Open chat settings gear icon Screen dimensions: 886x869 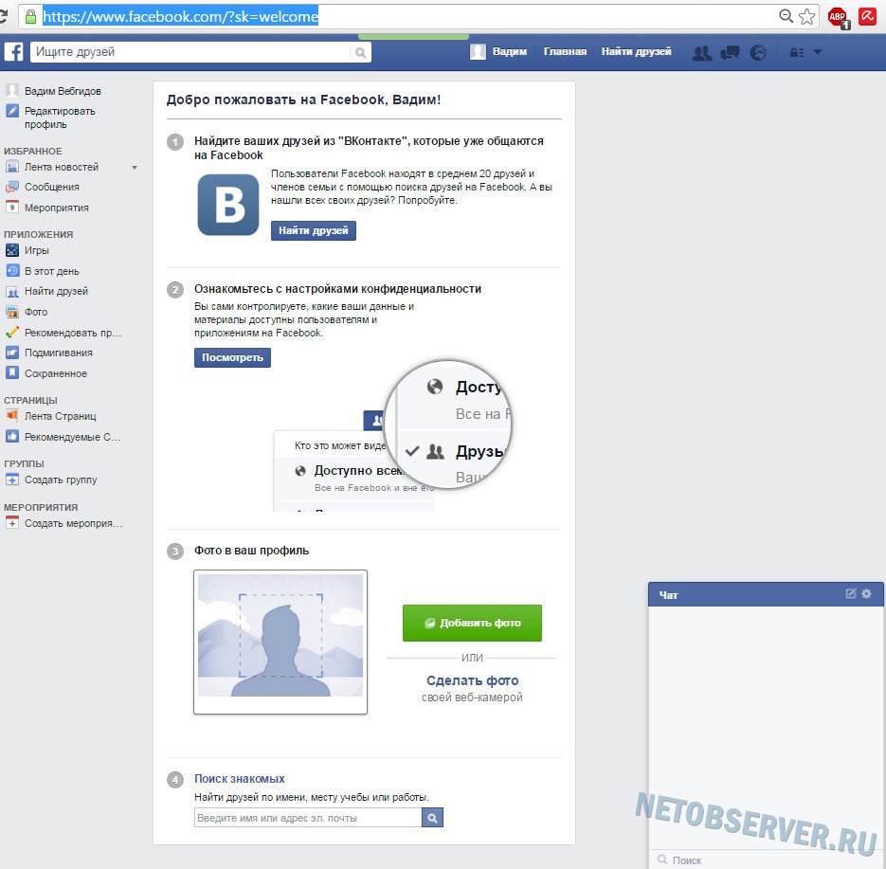tap(866, 594)
